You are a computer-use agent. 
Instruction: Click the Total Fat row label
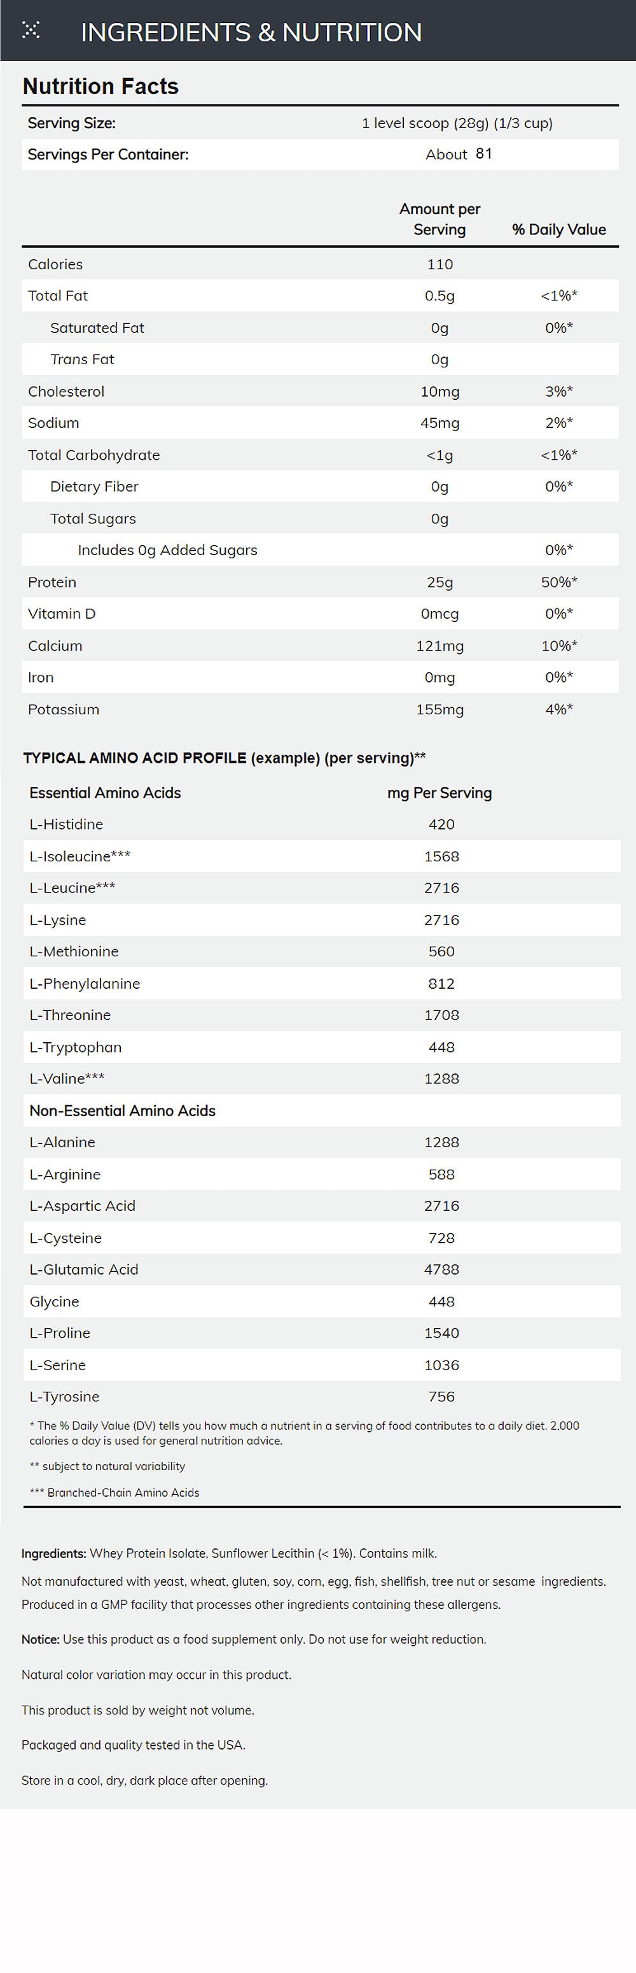coord(57,295)
